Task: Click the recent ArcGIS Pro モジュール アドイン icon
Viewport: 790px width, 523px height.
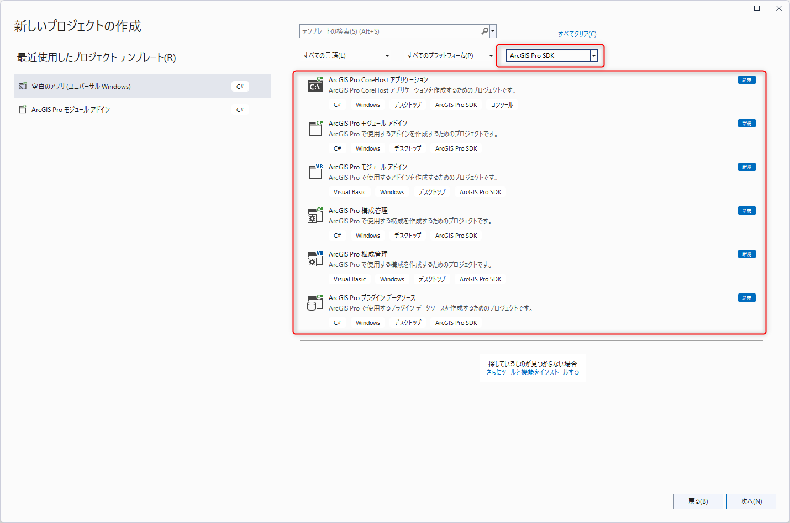Action: pyautogui.click(x=23, y=109)
